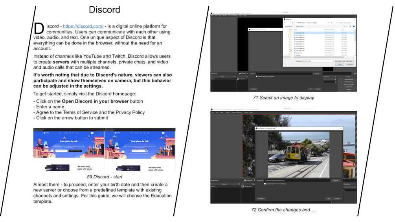Toggle preview pane icon in Image File dialog

(350, 26)
